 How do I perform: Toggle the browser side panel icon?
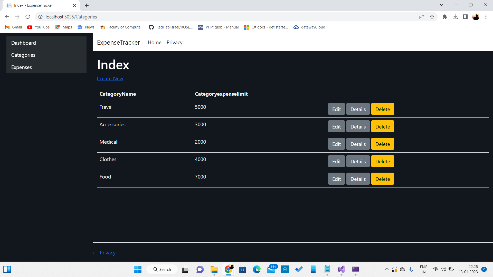tap(465, 17)
